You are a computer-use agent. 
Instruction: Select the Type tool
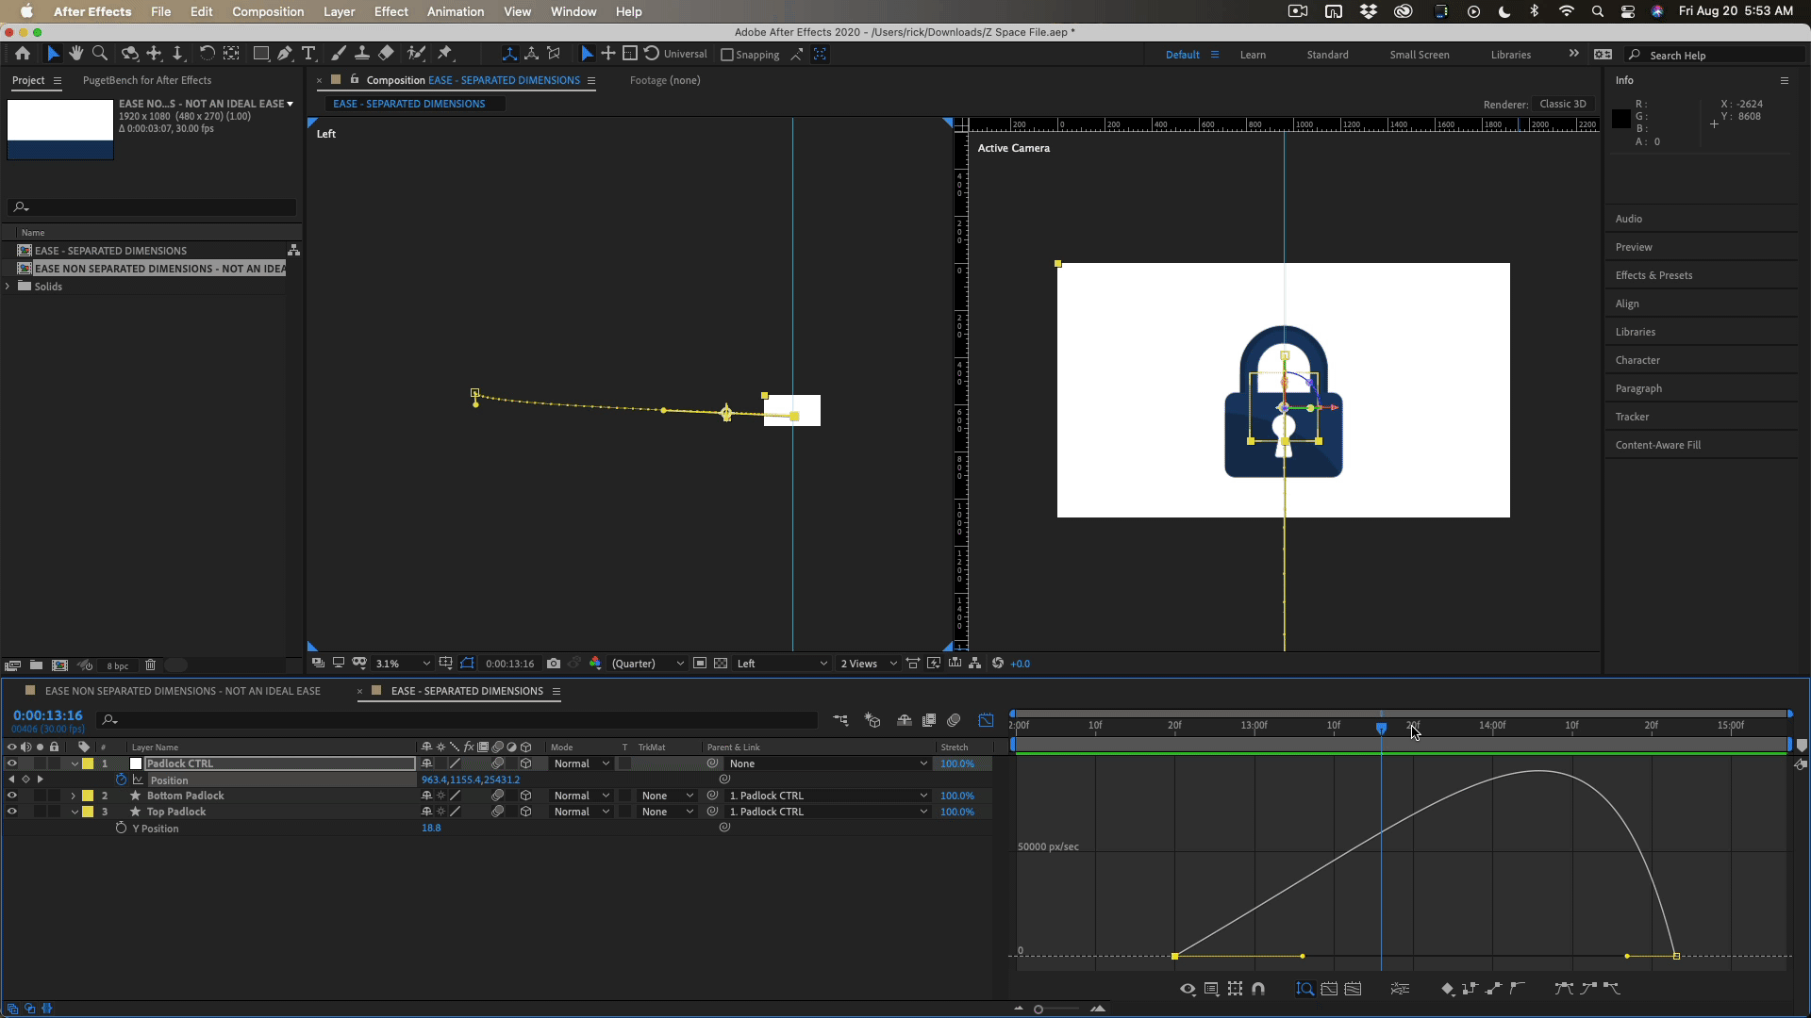308,54
